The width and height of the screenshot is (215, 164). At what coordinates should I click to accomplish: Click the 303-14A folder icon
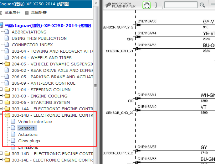click(x=7, y=109)
